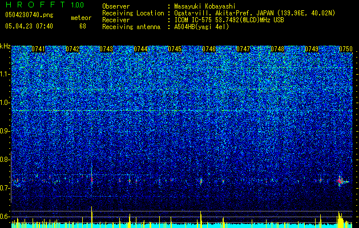
Task: Click the 0746 time marker
Action: 209,49
